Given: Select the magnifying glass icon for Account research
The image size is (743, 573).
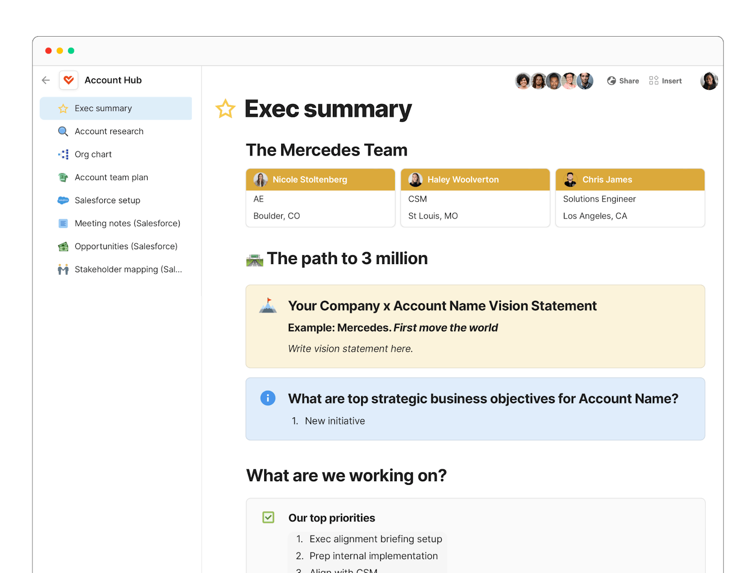Looking at the screenshot, I should (x=63, y=131).
